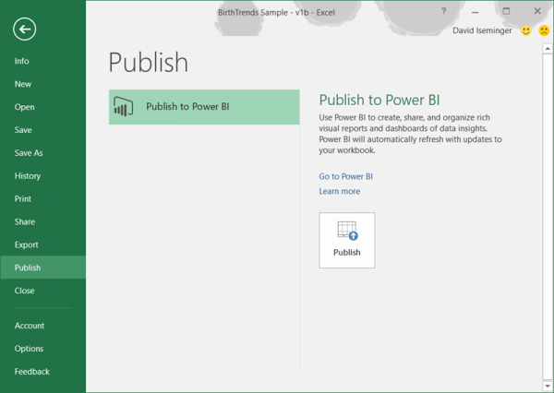Select the Publish sidebar item
Viewport: 554px width, 393px height.
(x=42, y=268)
